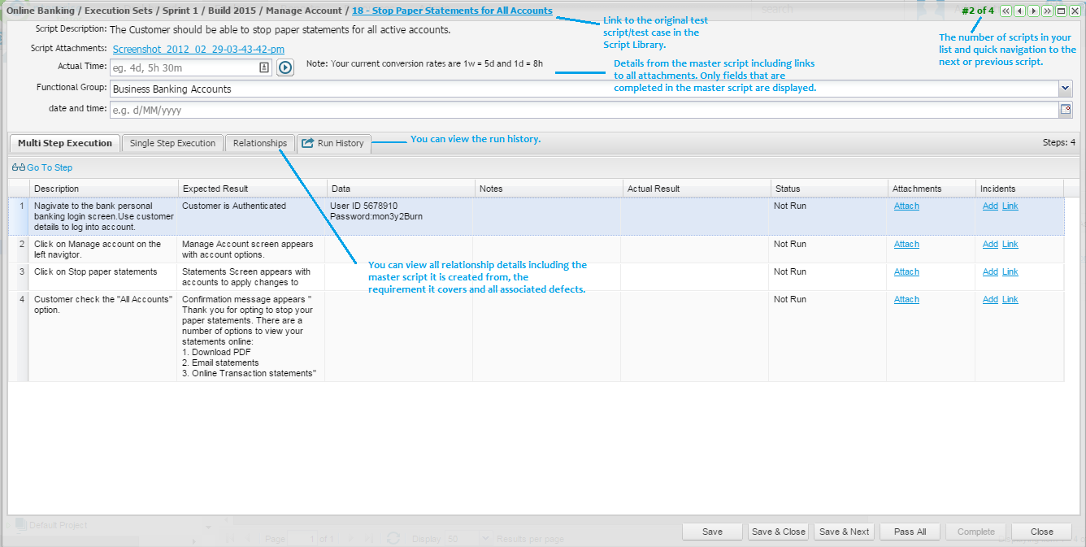The image size is (1086, 547).
Task: Jump to the last script arrow
Action: tap(1047, 11)
